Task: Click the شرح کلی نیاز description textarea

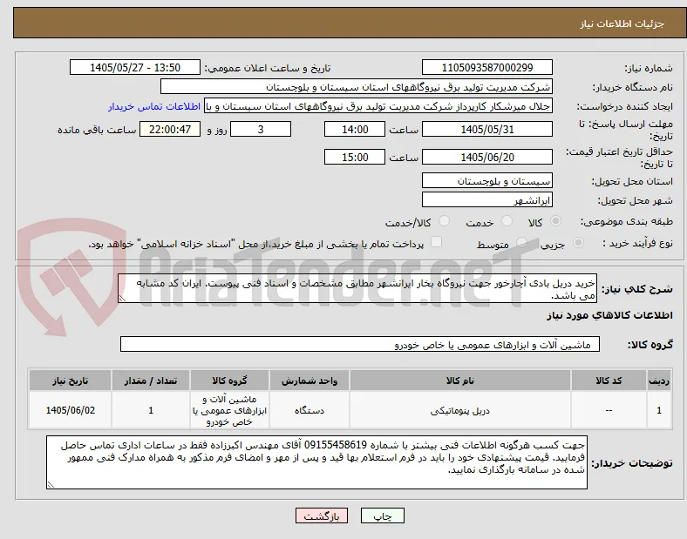Action: 357,289
